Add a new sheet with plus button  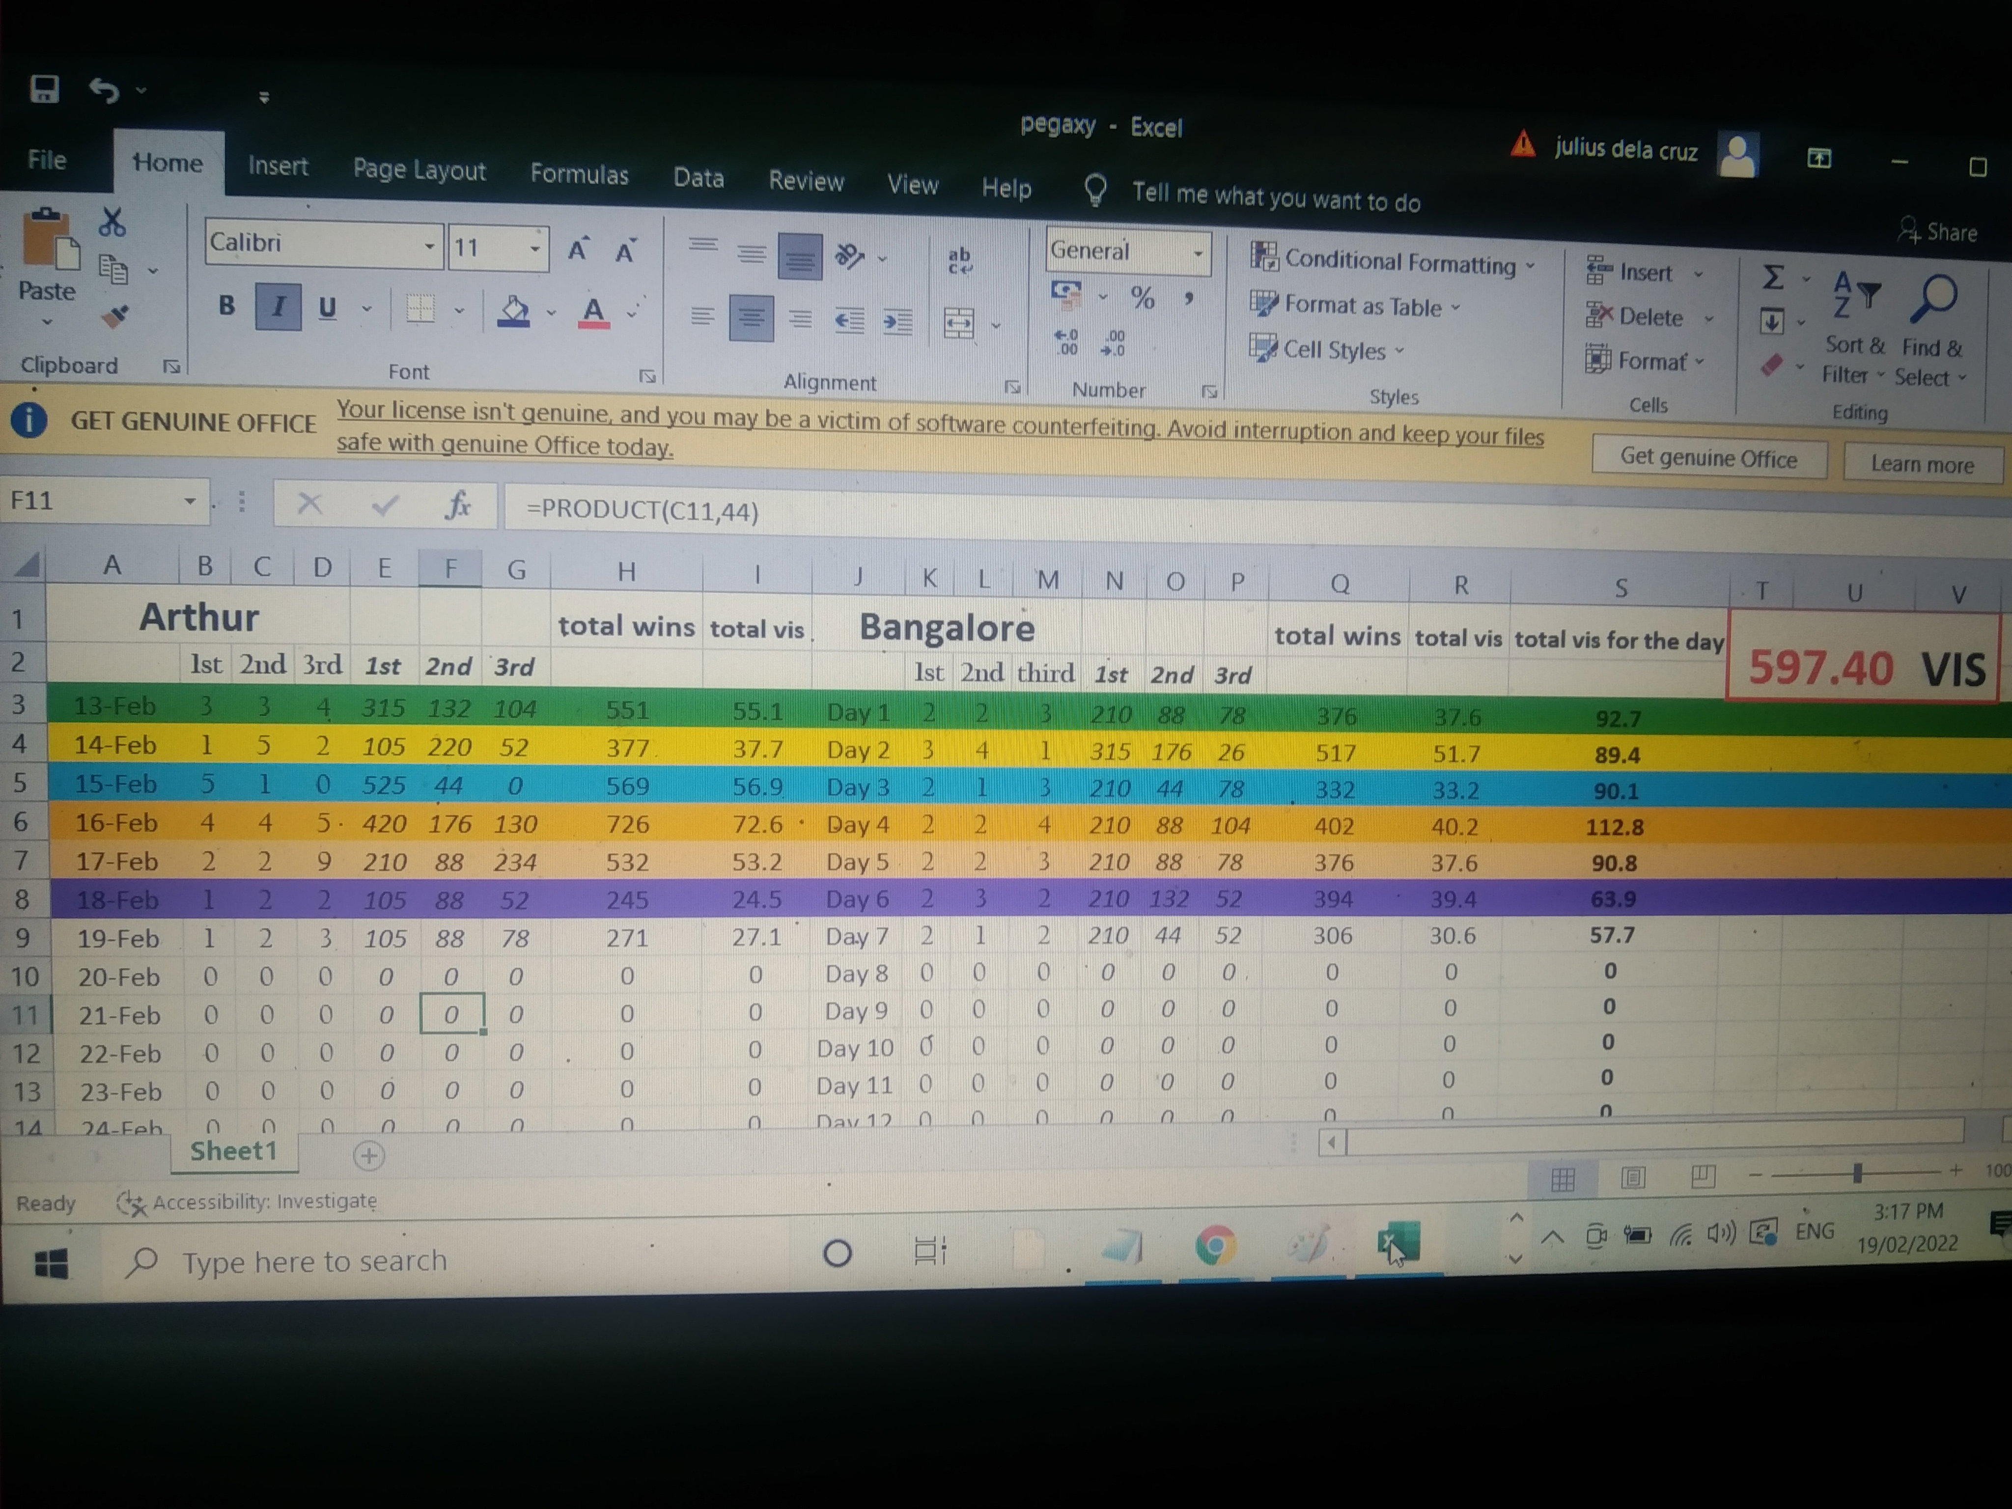pyautogui.click(x=368, y=1155)
